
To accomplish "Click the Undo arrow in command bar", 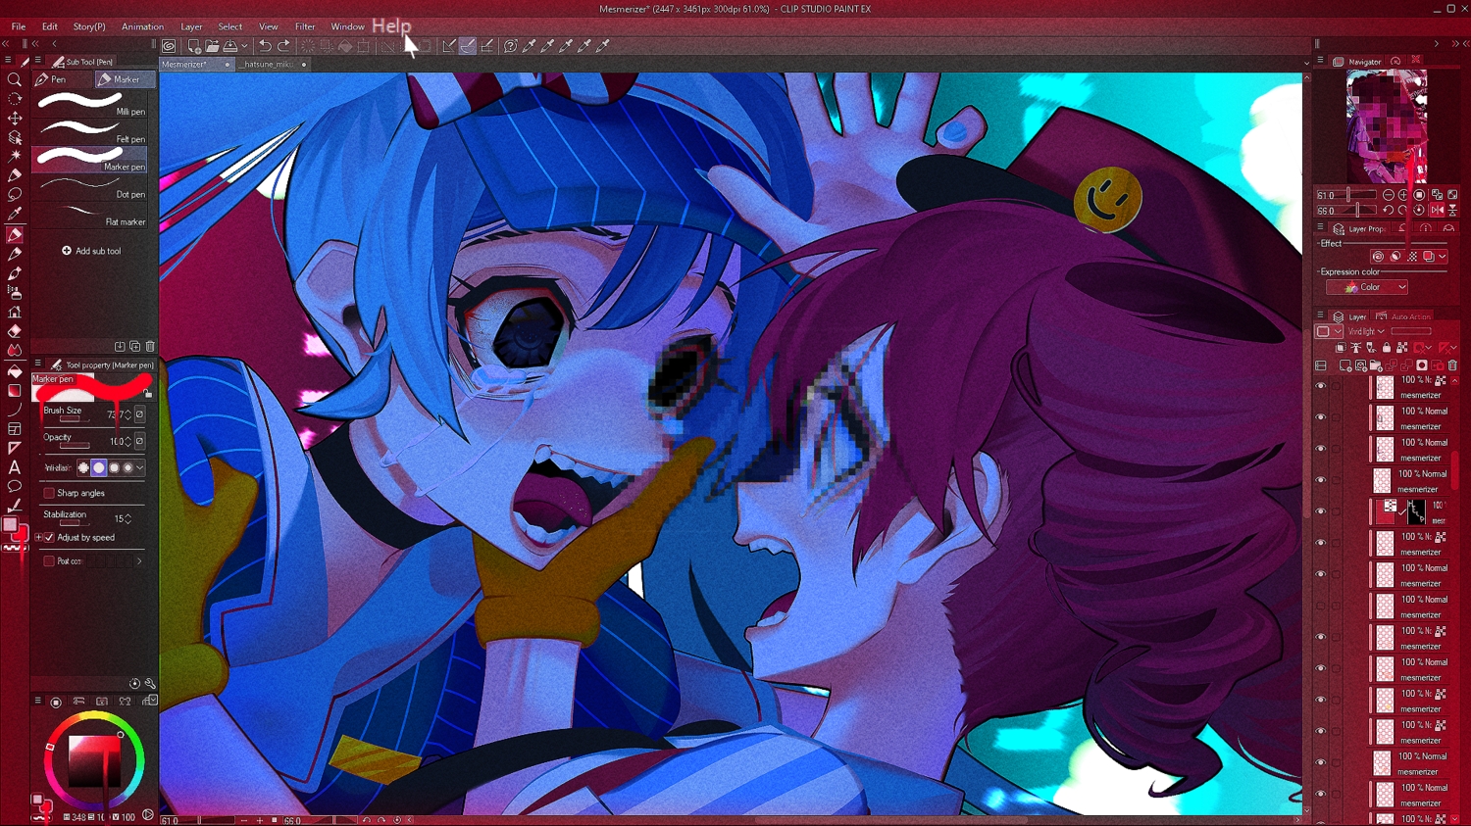I will coord(265,46).
